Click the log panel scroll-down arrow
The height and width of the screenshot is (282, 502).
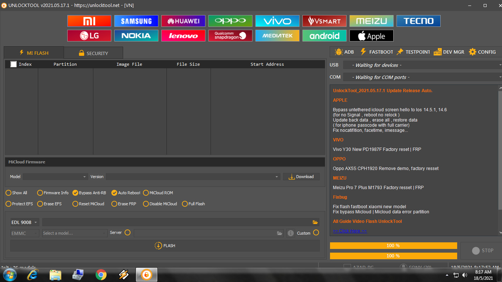500,232
